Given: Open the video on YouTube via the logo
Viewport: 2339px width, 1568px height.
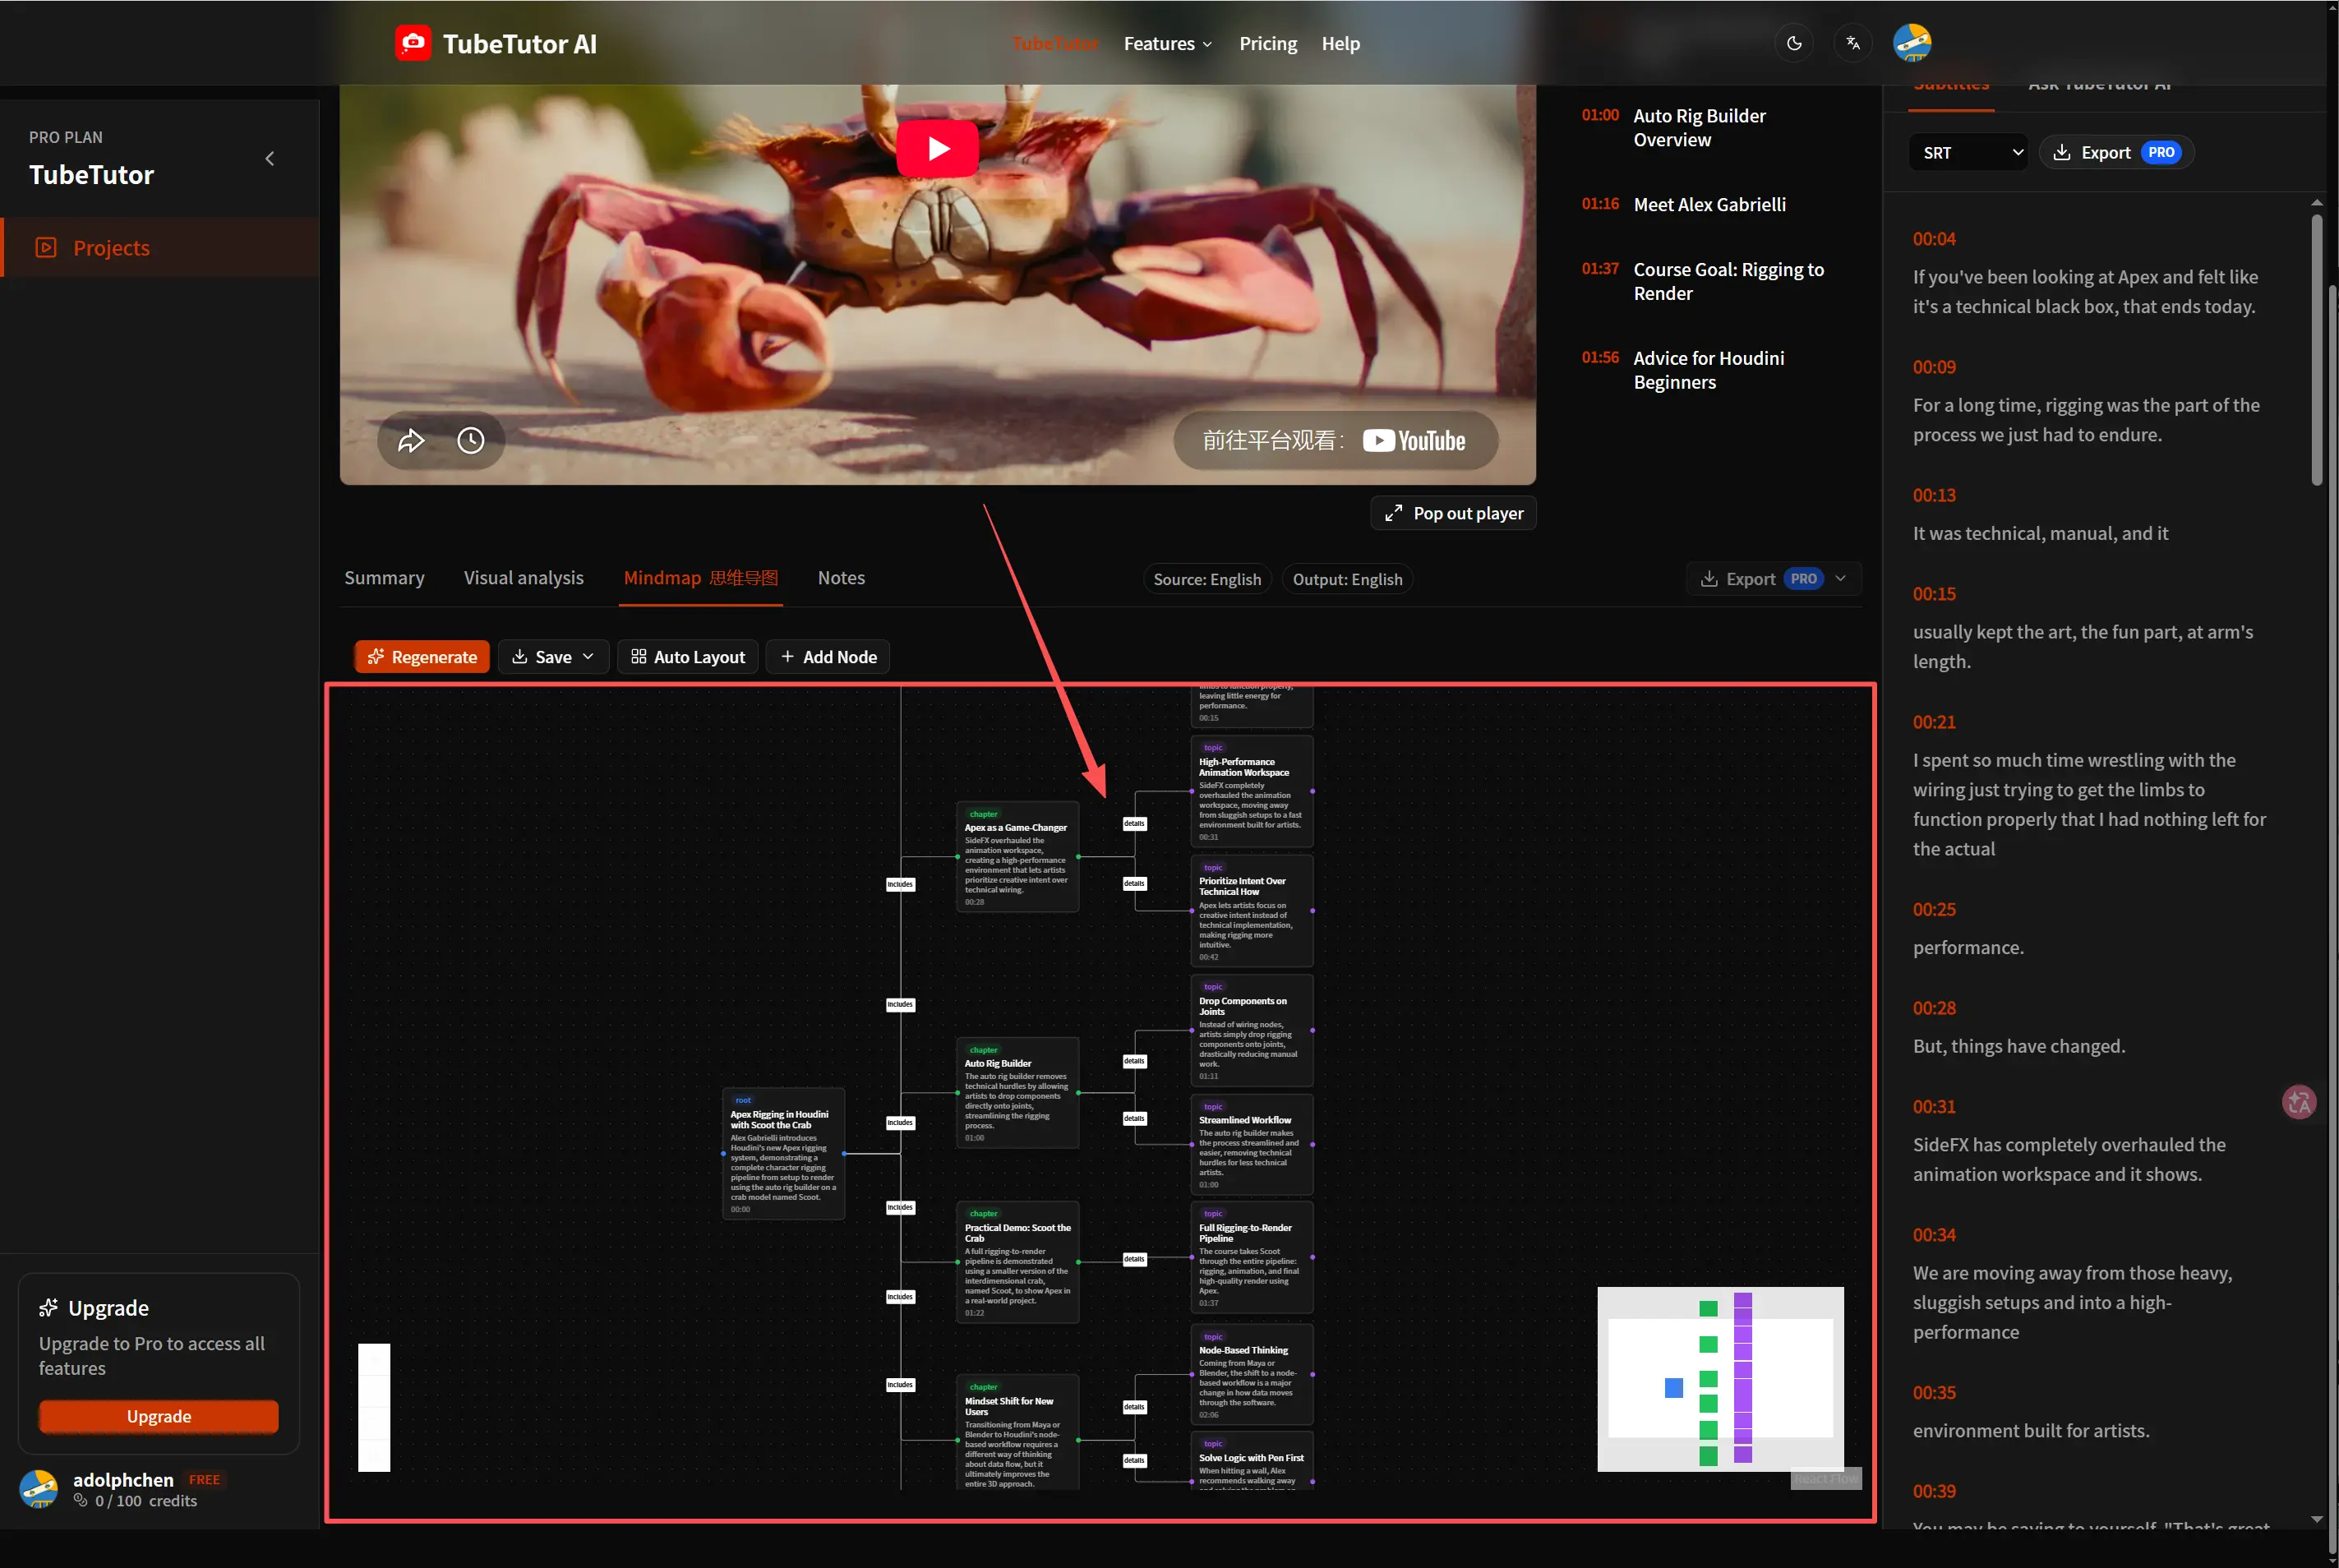Looking at the screenshot, I should [1414, 441].
